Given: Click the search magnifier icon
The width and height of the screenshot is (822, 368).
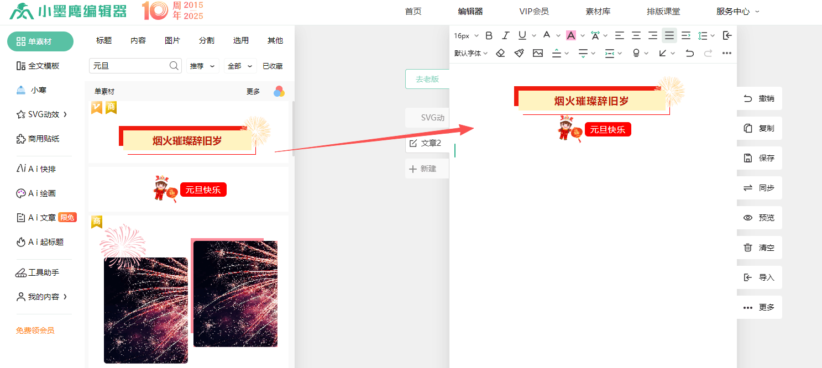Looking at the screenshot, I should [174, 66].
